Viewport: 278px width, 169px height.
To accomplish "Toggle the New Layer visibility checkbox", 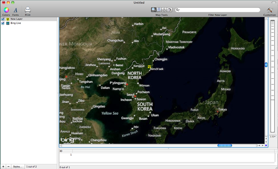I will coord(3,19).
